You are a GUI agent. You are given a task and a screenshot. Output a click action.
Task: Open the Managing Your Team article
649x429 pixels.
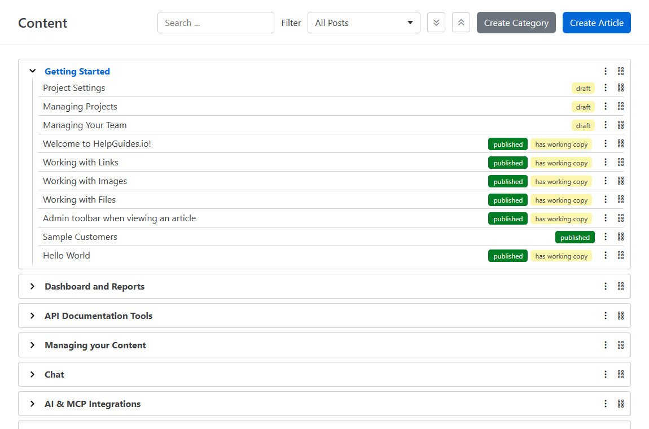[x=85, y=125]
